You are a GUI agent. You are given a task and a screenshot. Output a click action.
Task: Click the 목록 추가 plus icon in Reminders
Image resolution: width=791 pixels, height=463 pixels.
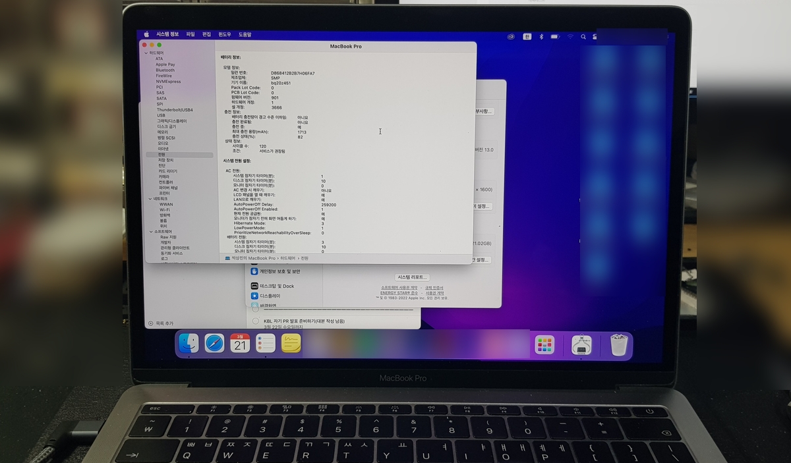(151, 323)
